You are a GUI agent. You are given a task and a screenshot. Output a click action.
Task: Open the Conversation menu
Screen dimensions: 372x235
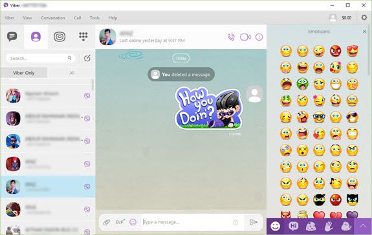pyautogui.click(x=52, y=17)
